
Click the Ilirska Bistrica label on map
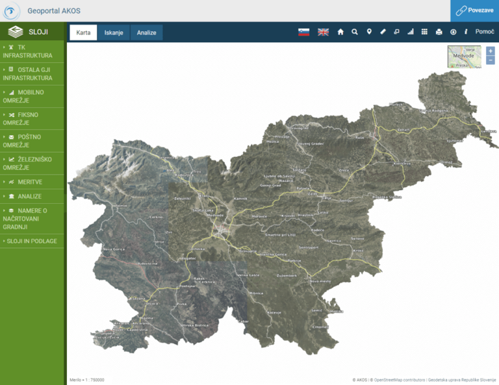[x=195, y=325]
